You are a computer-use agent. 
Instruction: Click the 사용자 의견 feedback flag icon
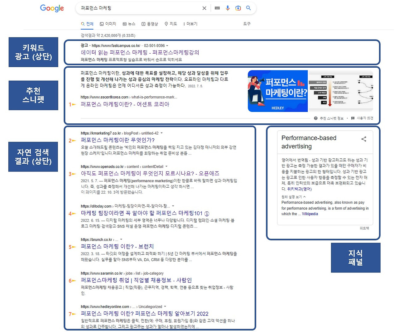click(353, 118)
